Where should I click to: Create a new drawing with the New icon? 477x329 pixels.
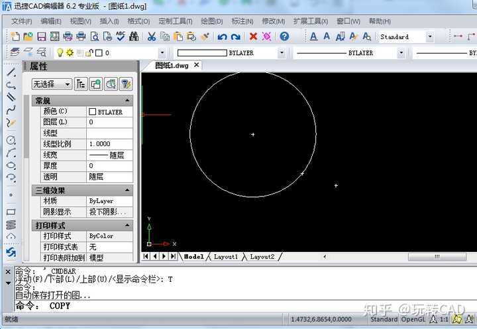point(15,36)
